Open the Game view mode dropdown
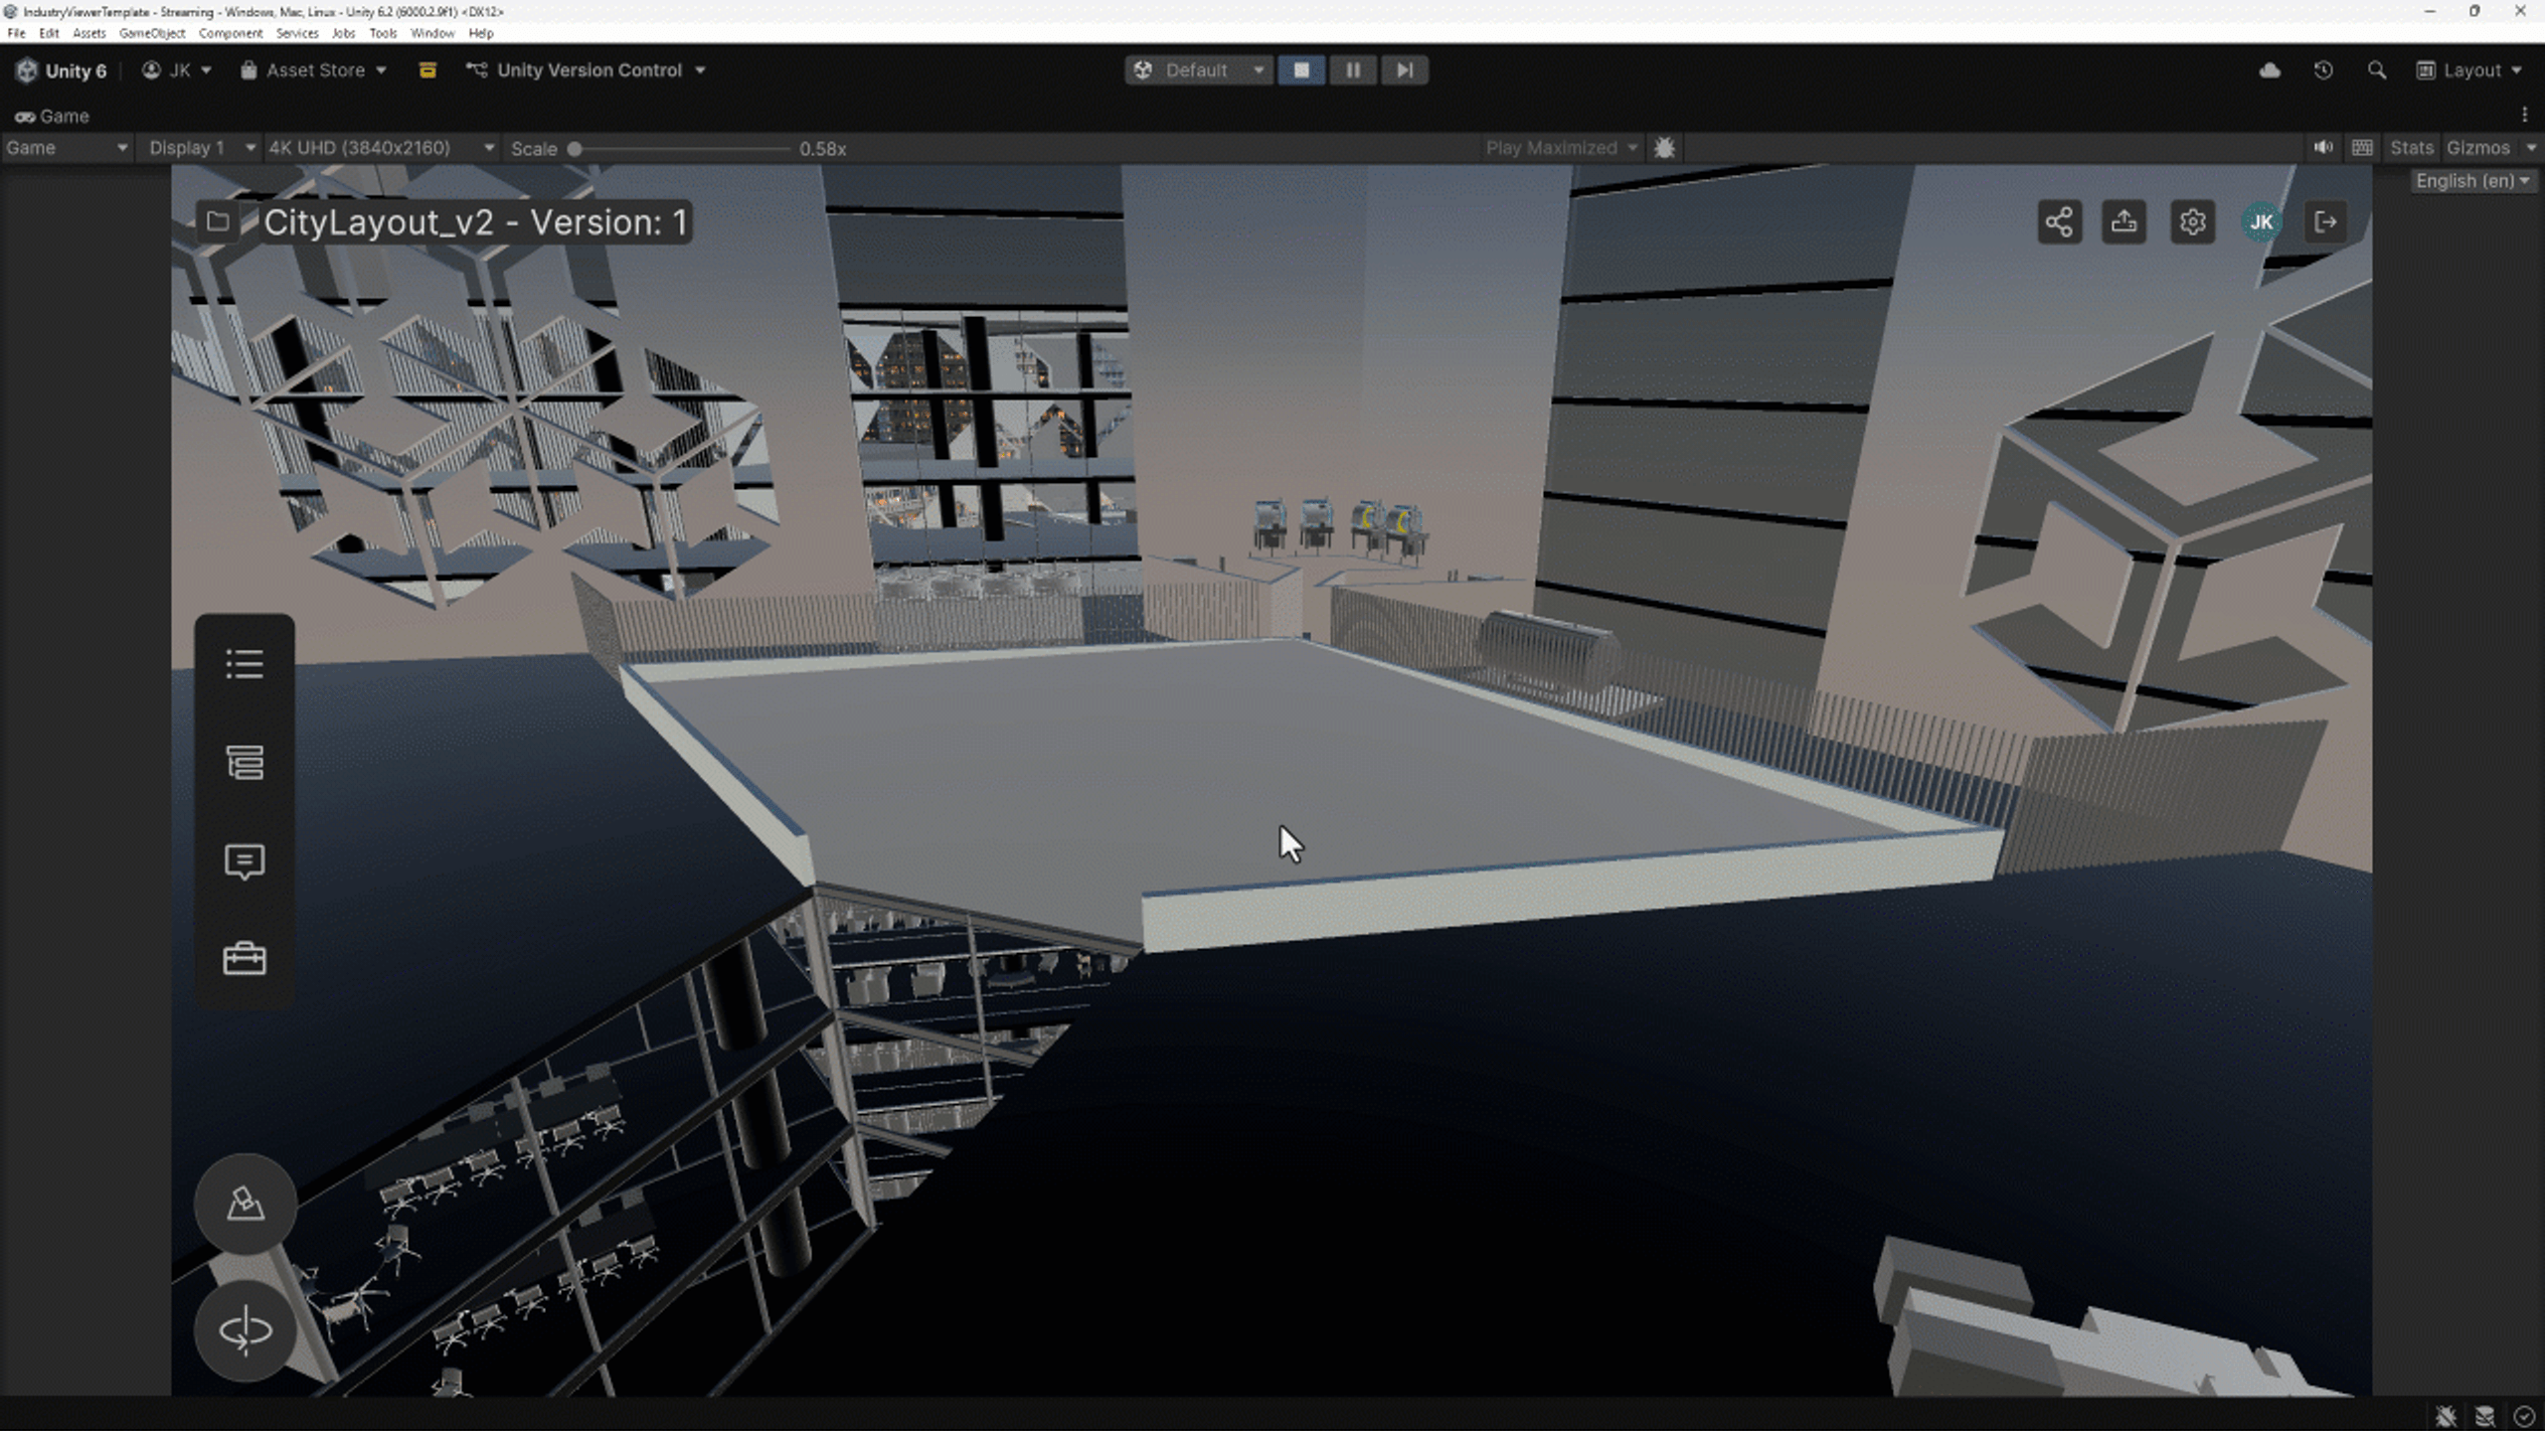The image size is (2545, 1431). 67,148
